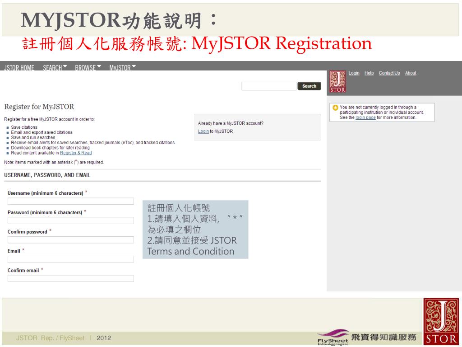The height and width of the screenshot is (347, 462).
Task: Open the Contact Us link
Action: pos(389,73)
